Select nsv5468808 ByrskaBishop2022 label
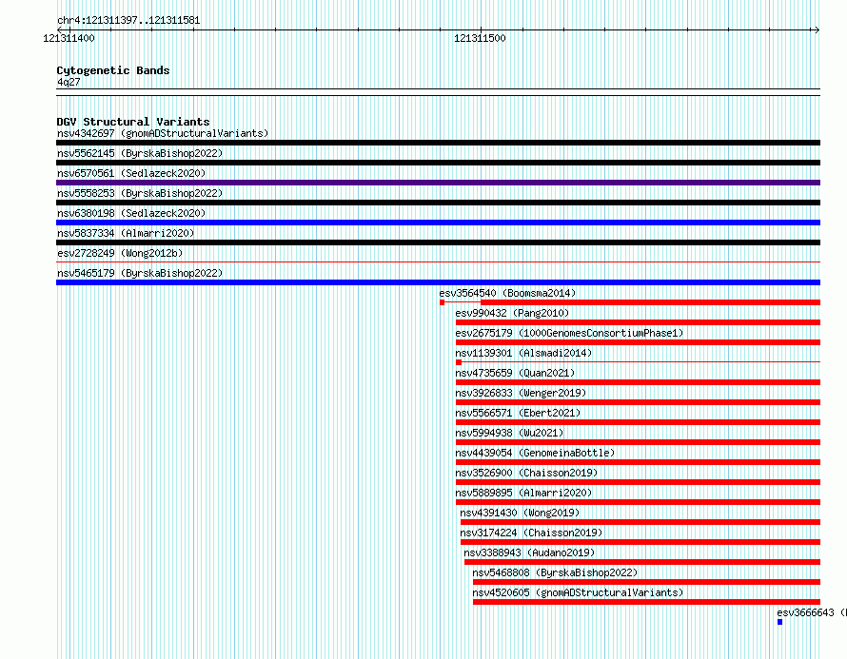 coord(555,572)
